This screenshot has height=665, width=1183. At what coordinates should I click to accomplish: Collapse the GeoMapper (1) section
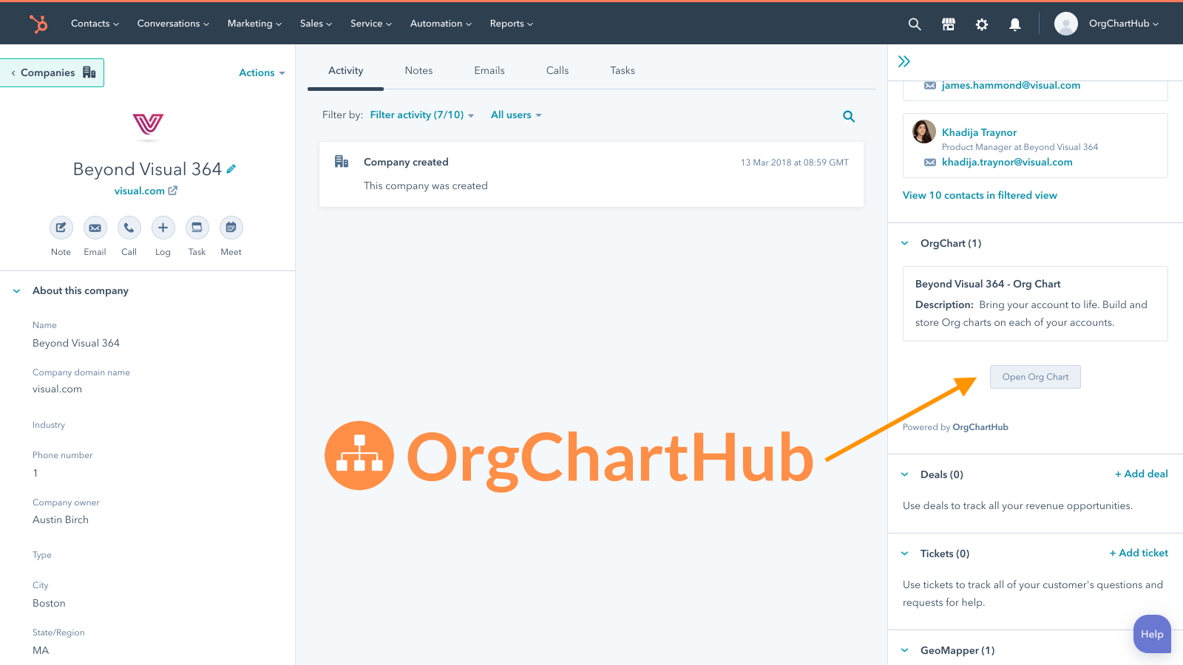905,650
